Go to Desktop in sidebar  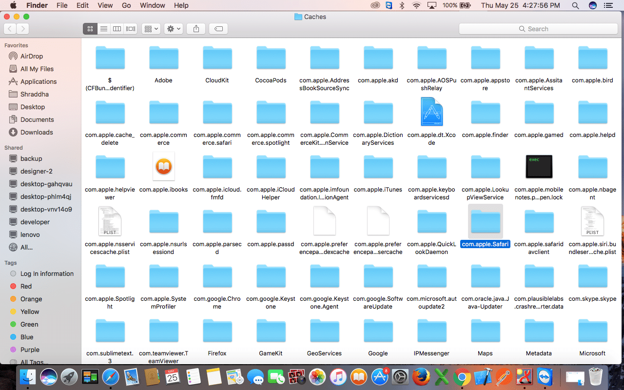(33, 107)
